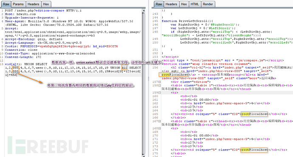Click request scrollbar up arrow
This screenshot has height=157, width=293.
tap(144, 11)
